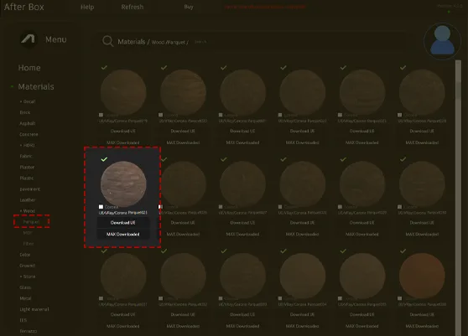Click Download UE under Parquet019

123,132
